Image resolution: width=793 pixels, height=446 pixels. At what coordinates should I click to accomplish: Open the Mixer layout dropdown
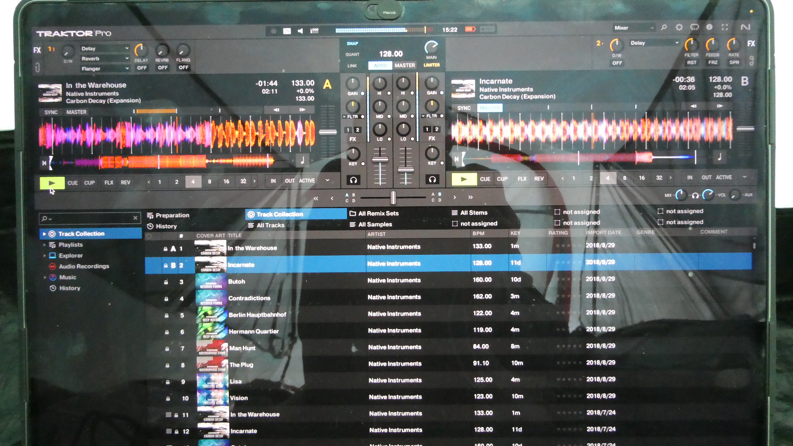634,28
